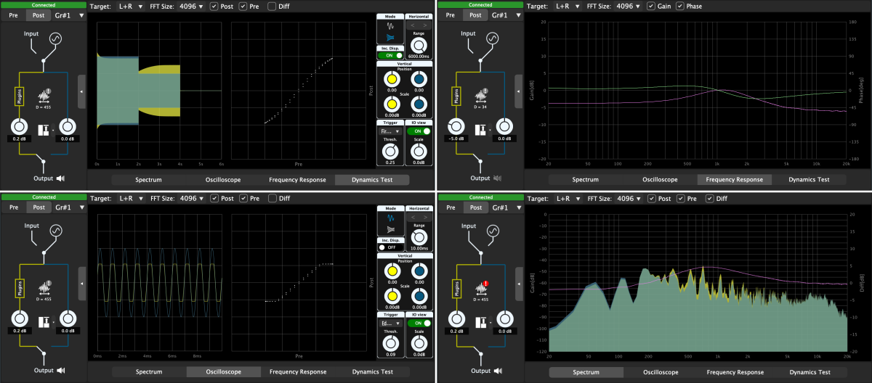Click 0.25 threshold value in top-left panel
The height and width of the screenshot is (383, 872).
pyautogui.click(x=390, y=162)
